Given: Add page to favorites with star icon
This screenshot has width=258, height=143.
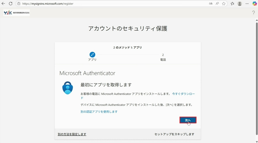Looking at the screenshot, I should [224, 4].
